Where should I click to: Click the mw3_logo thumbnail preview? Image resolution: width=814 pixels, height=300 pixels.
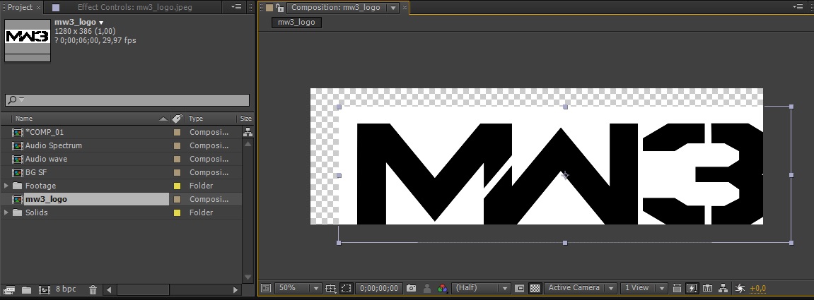(x=28, y=40)
